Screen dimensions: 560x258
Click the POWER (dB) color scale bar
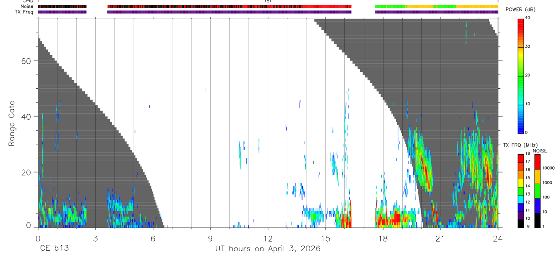click(x=521, y=76)
